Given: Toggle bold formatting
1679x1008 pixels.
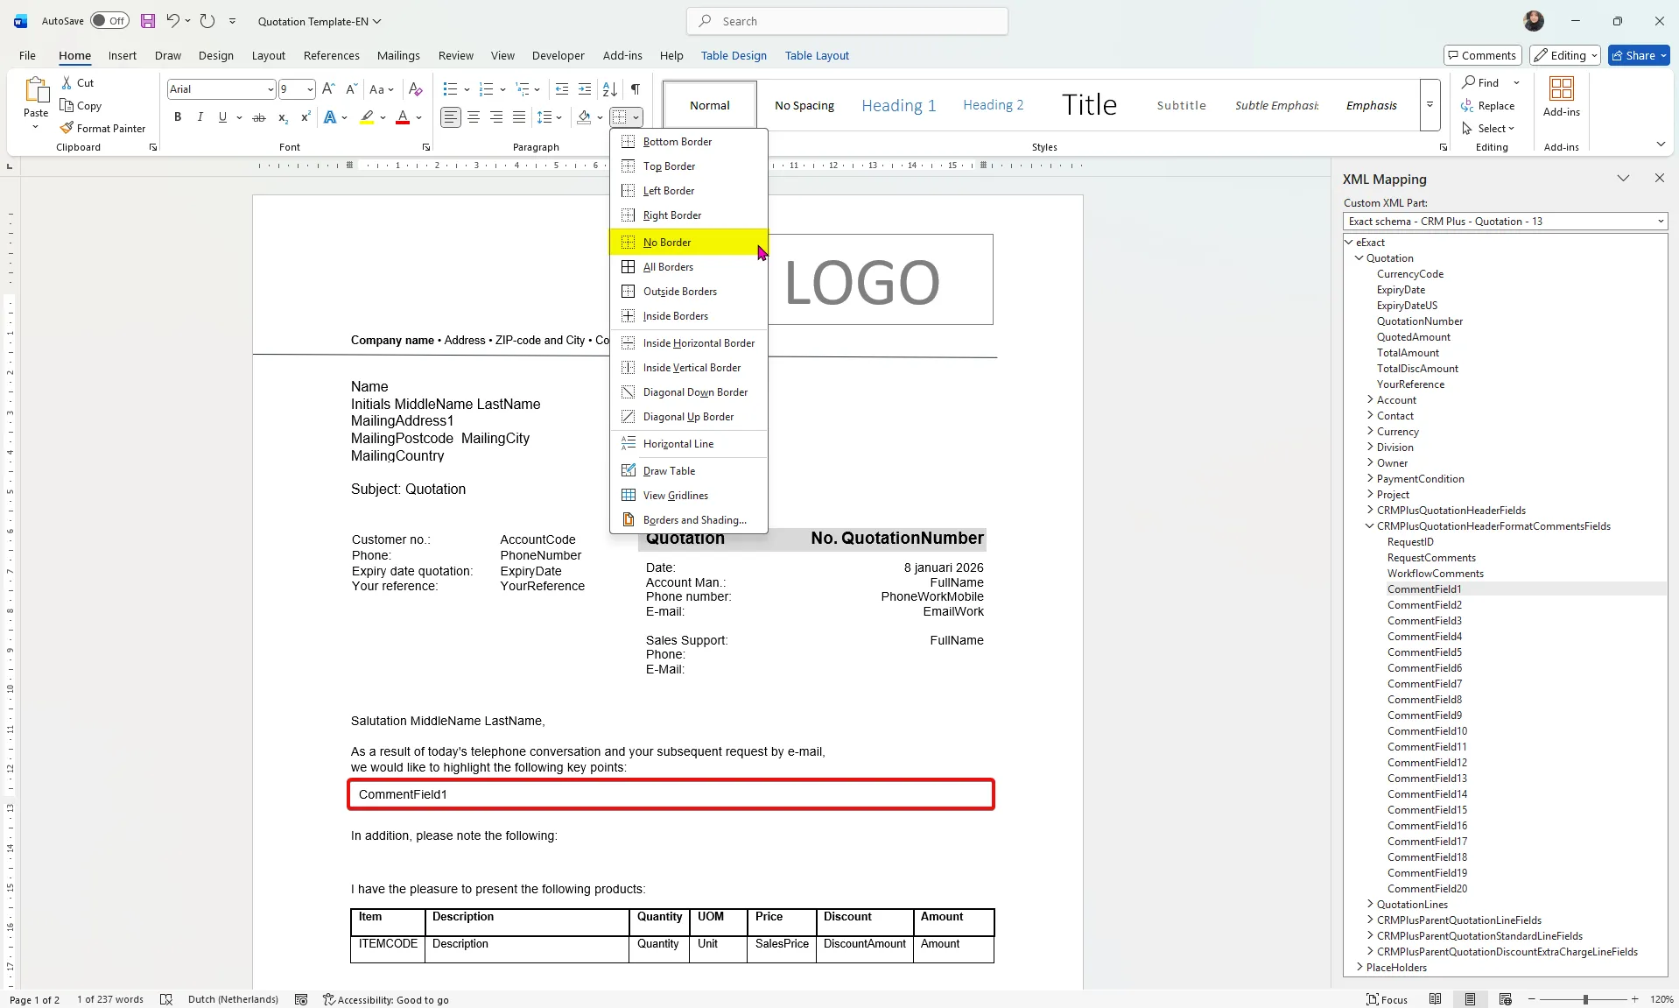Looking at the screenshot, I should 178,117.
